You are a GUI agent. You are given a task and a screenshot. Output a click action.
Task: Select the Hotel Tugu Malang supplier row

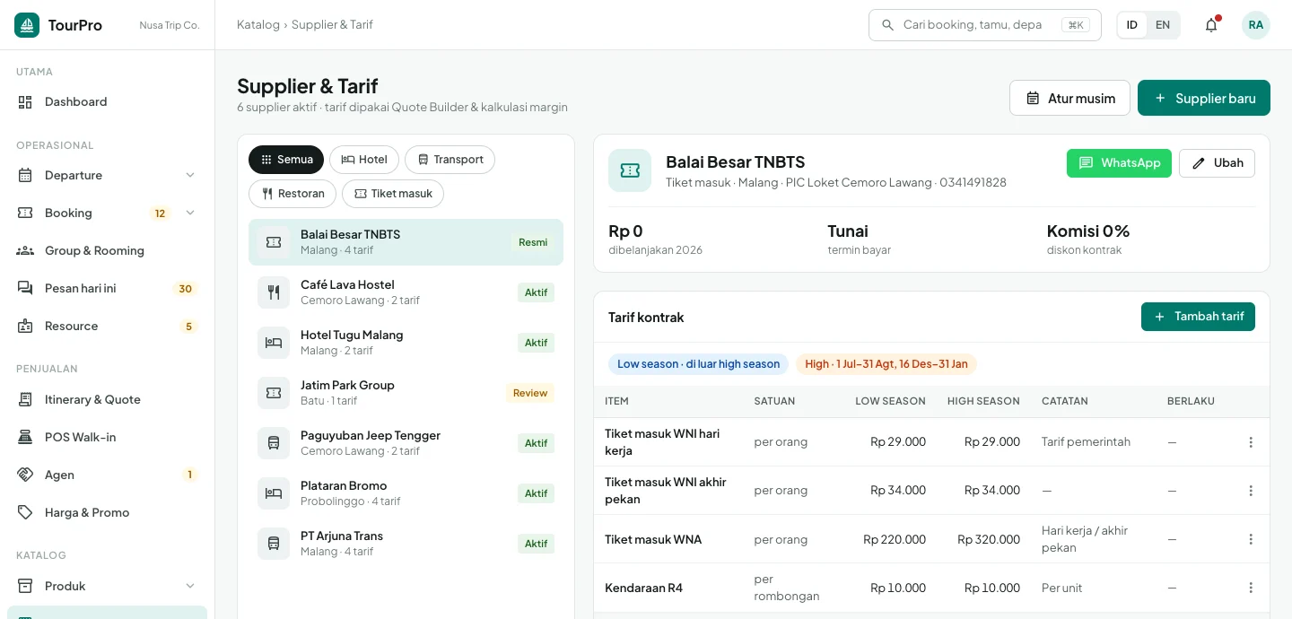(406, 343)
